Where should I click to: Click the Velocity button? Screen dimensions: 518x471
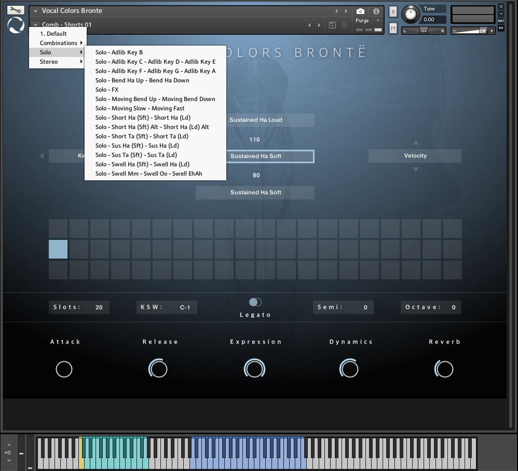(x=415, y=155)
